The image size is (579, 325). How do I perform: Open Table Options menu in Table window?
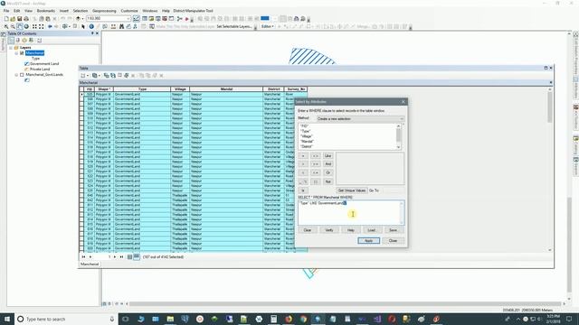[84, 76]
